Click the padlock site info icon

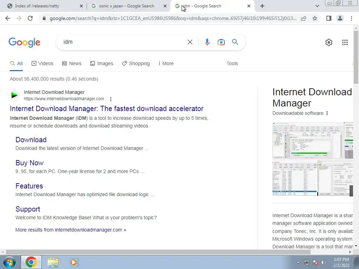click(44, 18)
